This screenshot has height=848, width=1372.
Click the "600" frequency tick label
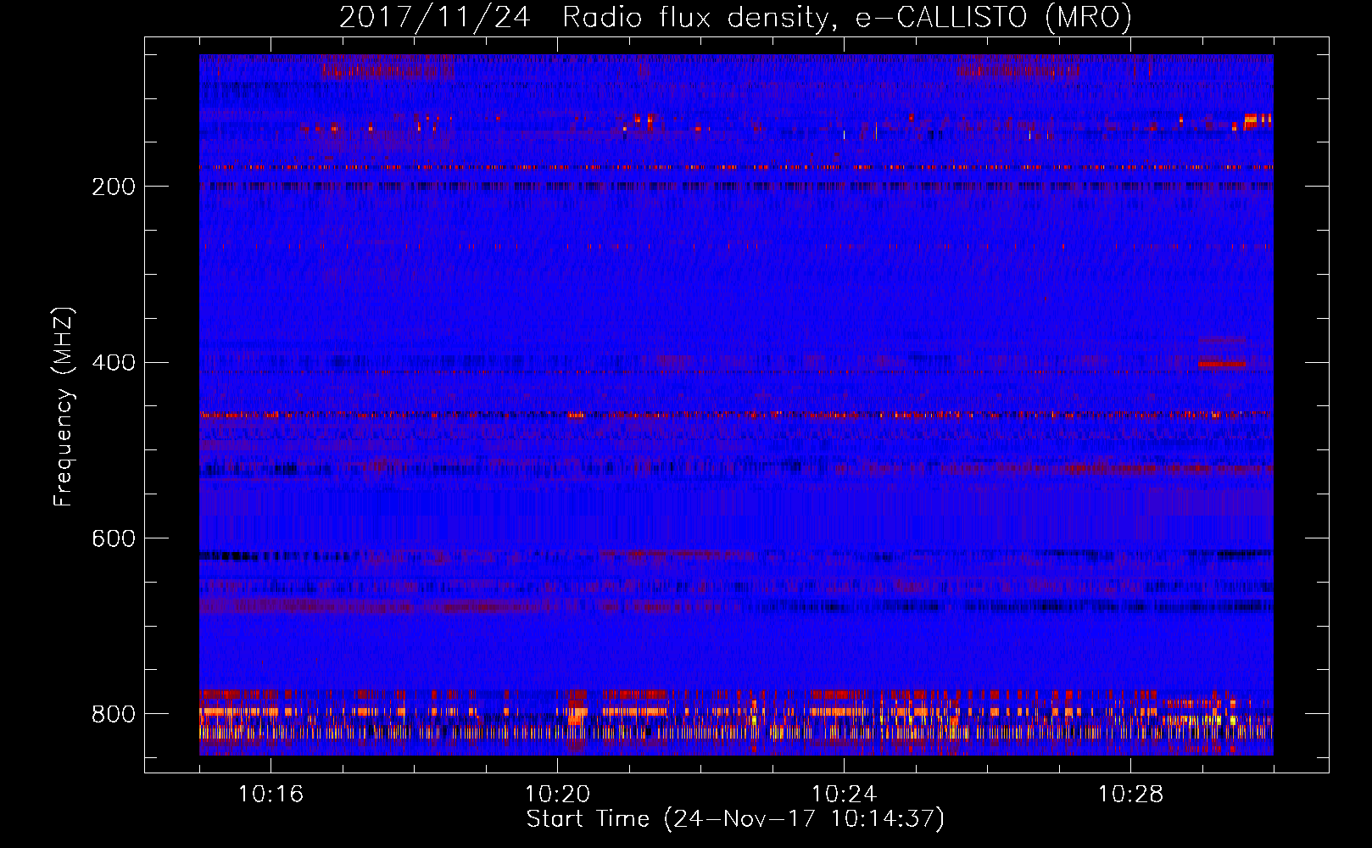(114, 539)
